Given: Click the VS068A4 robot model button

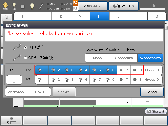Looking at the screenshot, I should [x=93, y=6].
